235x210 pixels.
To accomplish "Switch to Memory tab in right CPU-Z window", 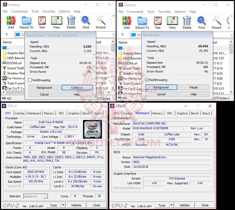I will click(157, 113).
